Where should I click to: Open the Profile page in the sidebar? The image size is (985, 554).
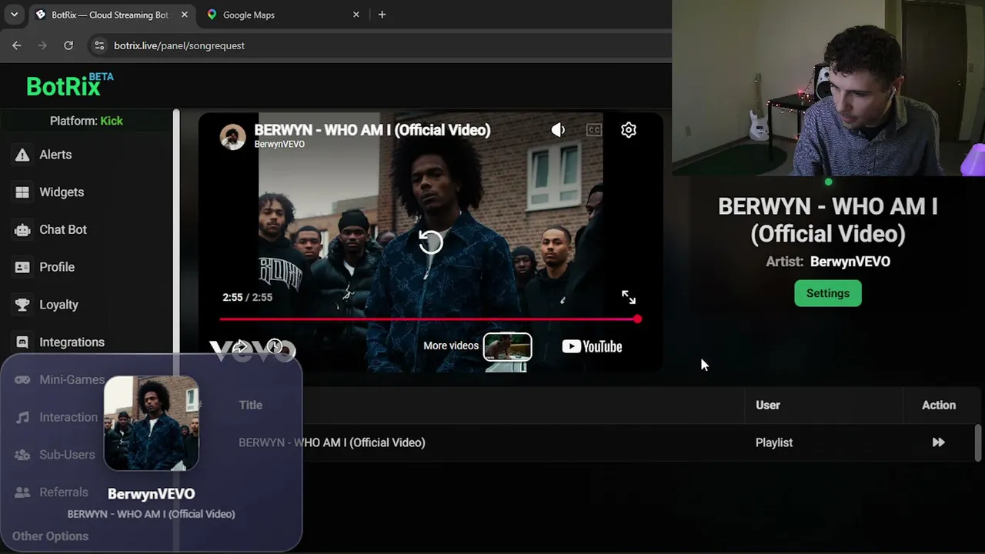point(57,267)
